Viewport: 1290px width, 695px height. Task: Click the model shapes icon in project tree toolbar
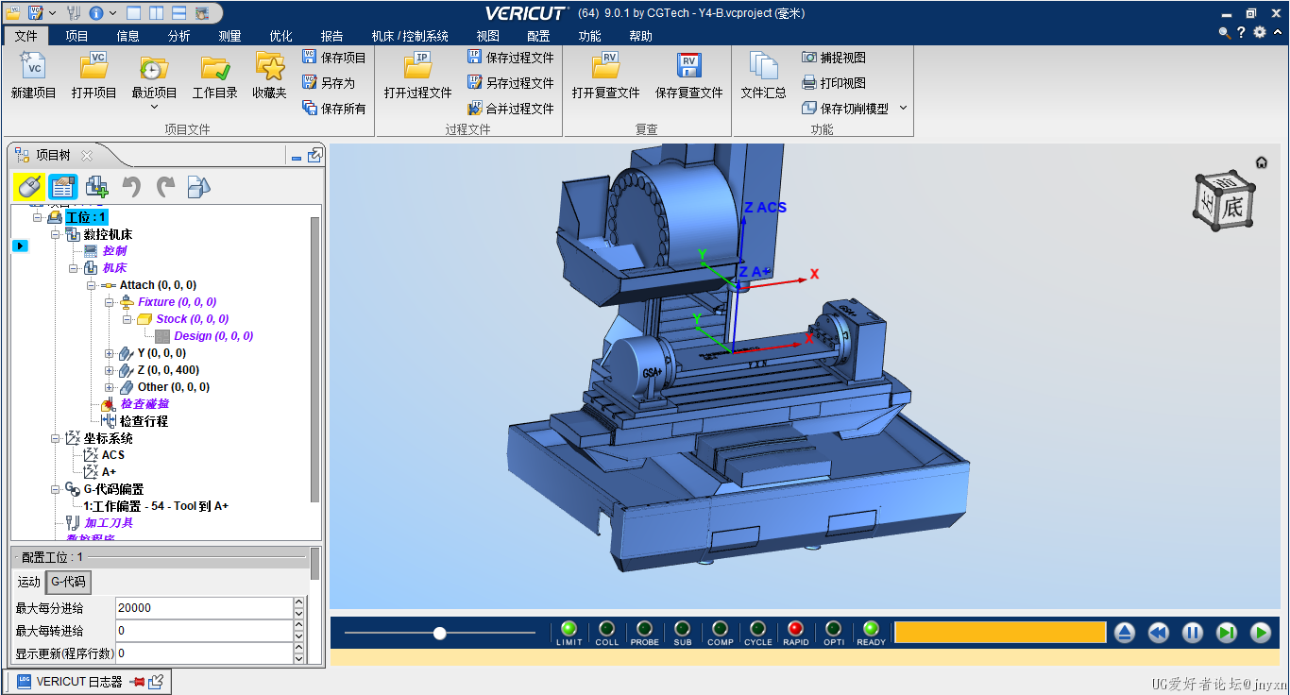[199, 187]
